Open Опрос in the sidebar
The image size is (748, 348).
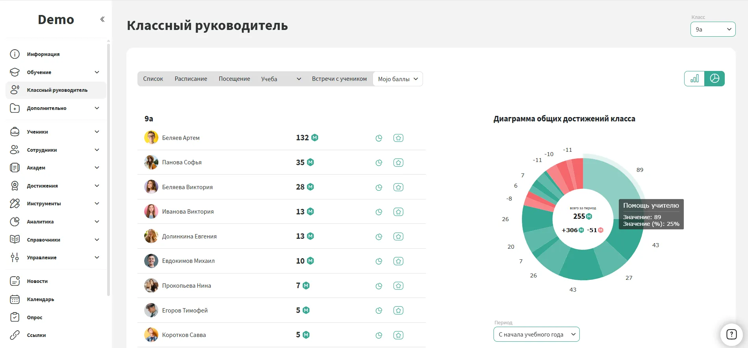(35, 317)
